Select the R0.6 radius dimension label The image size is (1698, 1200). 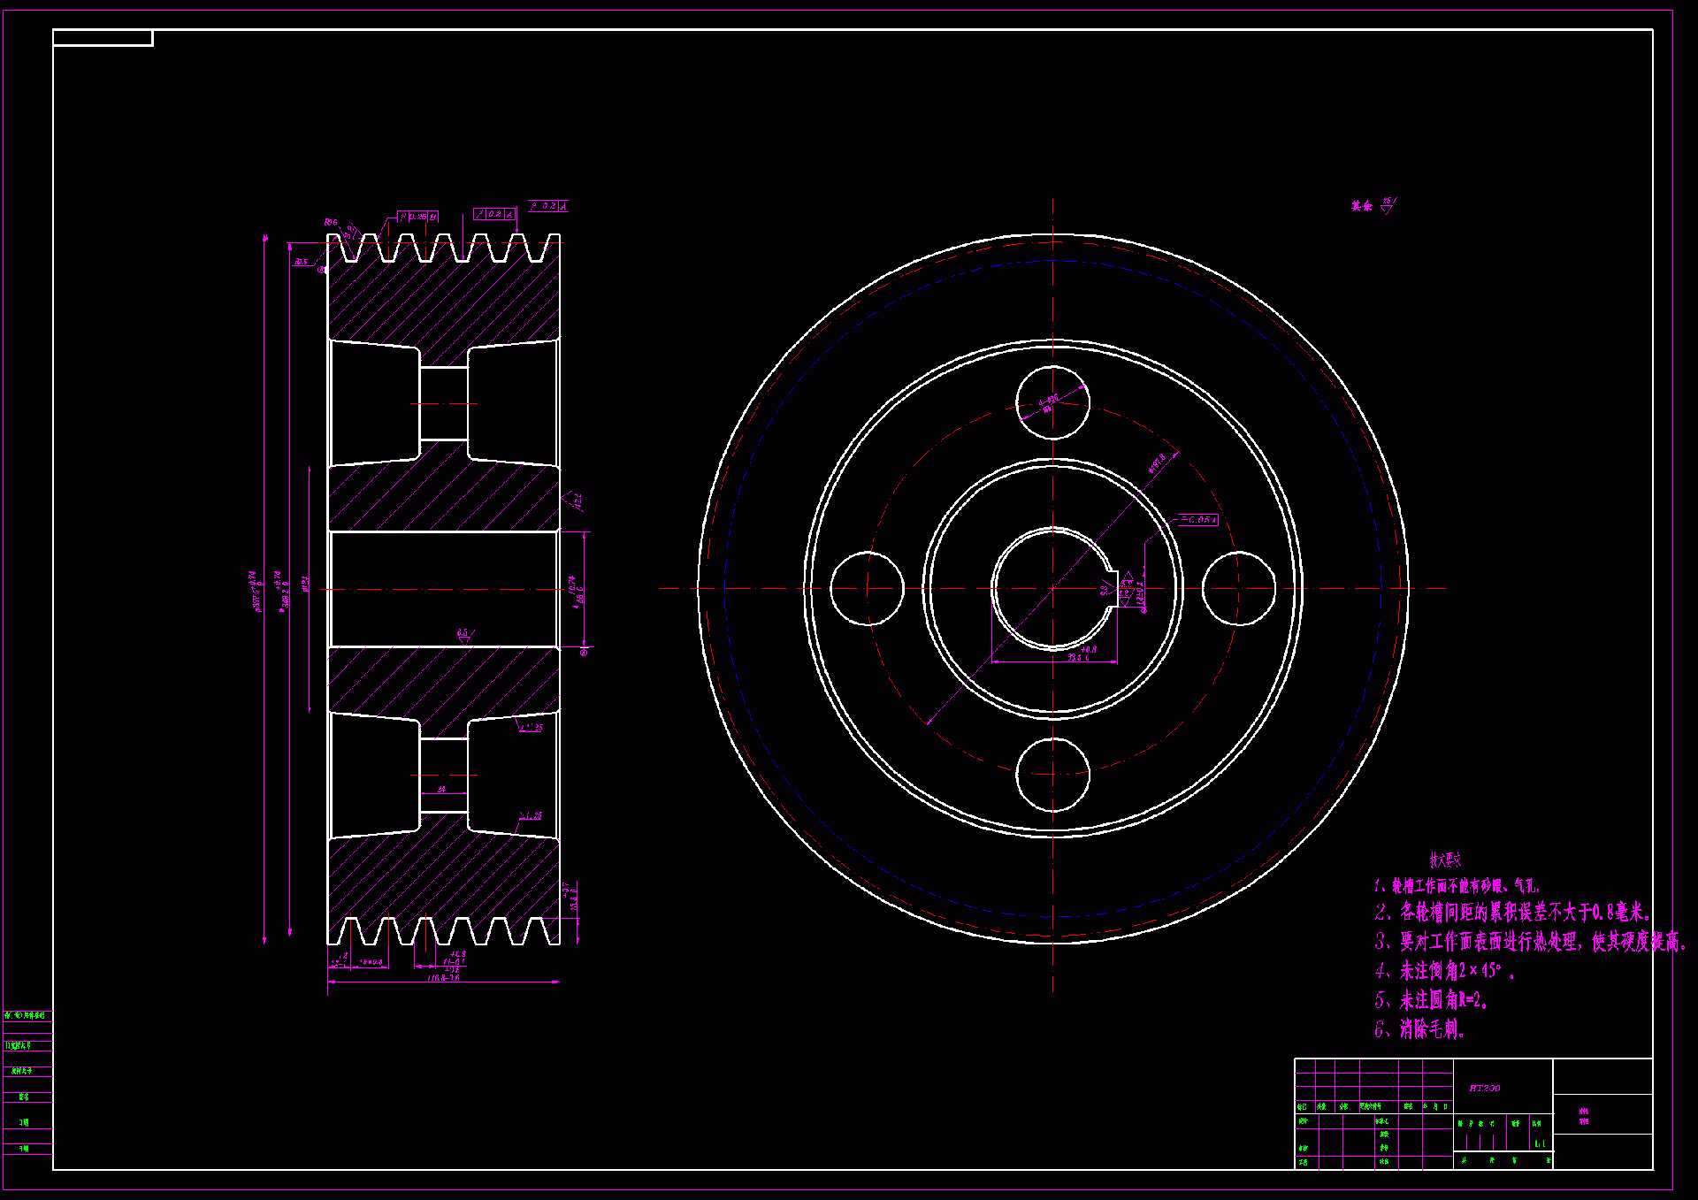point(331,222)
